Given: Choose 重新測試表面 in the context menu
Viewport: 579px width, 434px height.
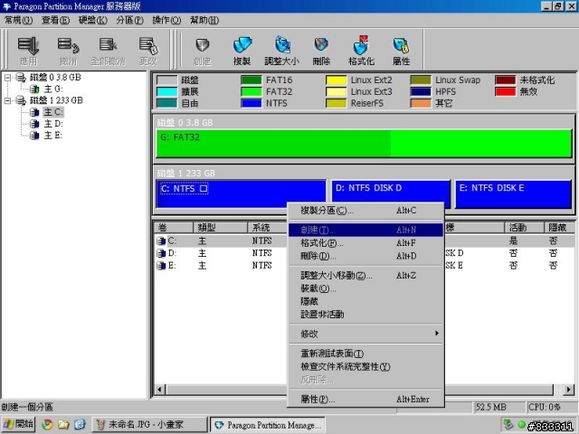Looking at the screenshot, I should click(365, 354).
